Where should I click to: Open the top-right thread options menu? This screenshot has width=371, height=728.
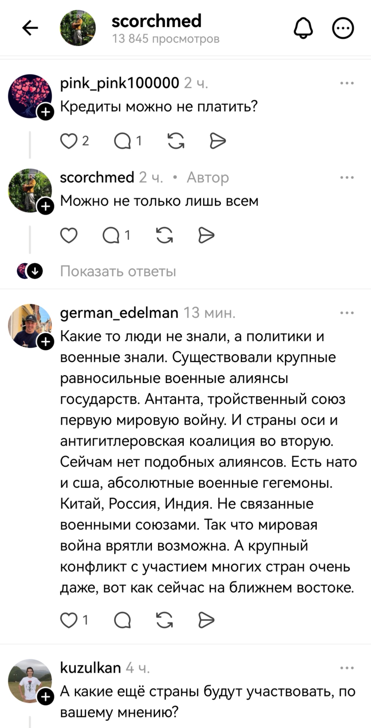342,28
